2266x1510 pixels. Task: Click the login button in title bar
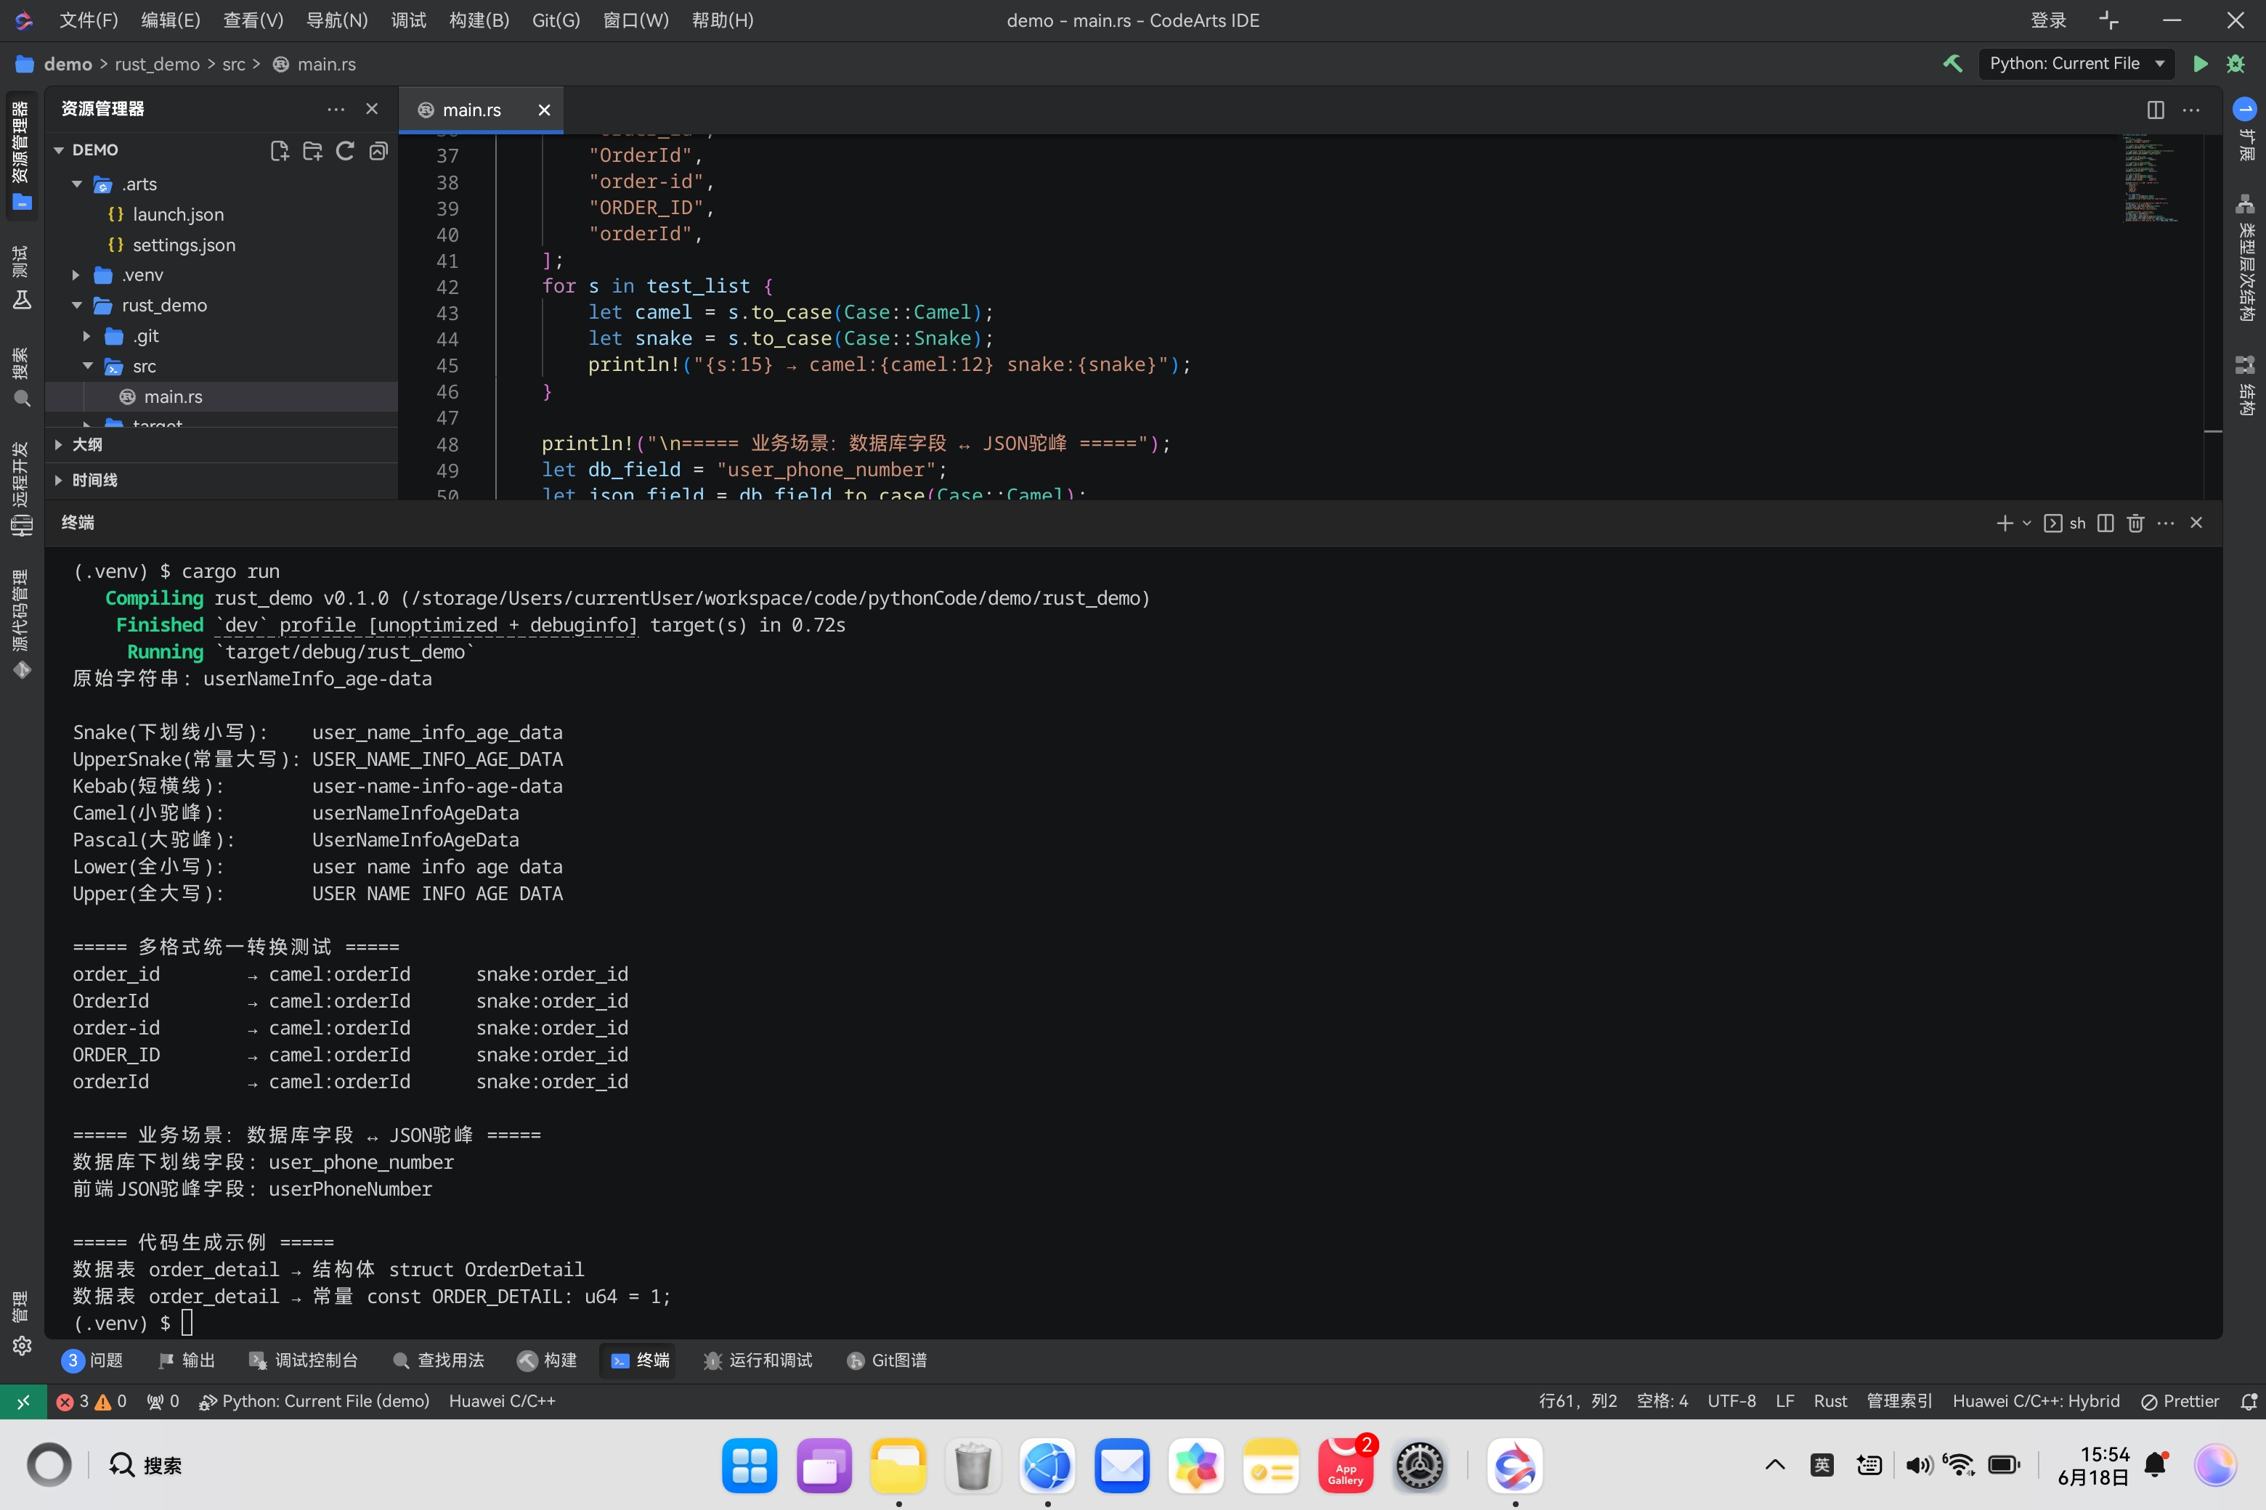pyautogui.click(x=2048, y=20)
